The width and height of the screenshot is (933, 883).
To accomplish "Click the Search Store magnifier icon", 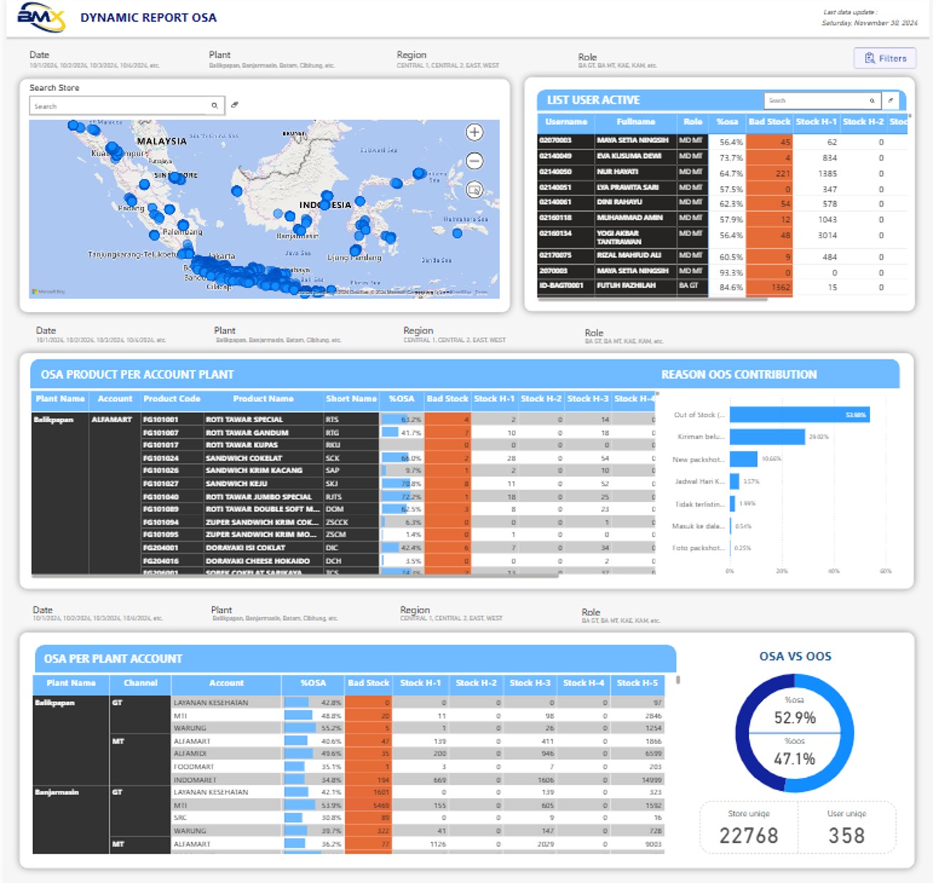I will coord(214,106).
